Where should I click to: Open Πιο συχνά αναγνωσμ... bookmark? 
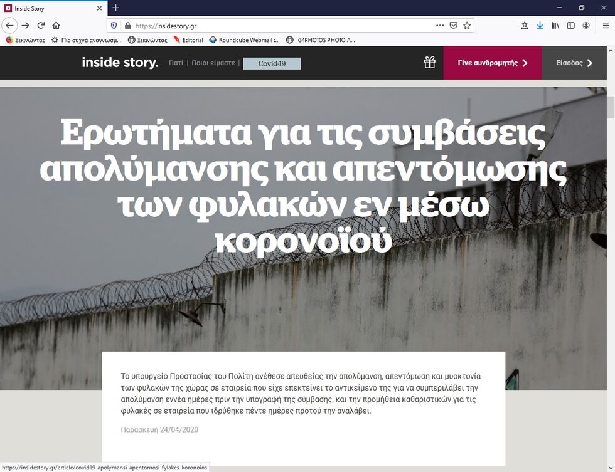87,40
